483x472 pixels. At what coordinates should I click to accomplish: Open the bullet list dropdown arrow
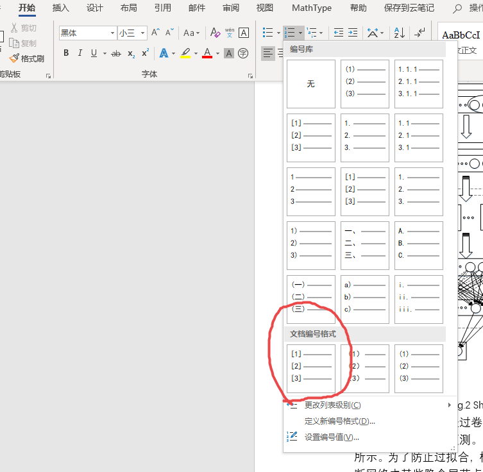tap(278, 33)
